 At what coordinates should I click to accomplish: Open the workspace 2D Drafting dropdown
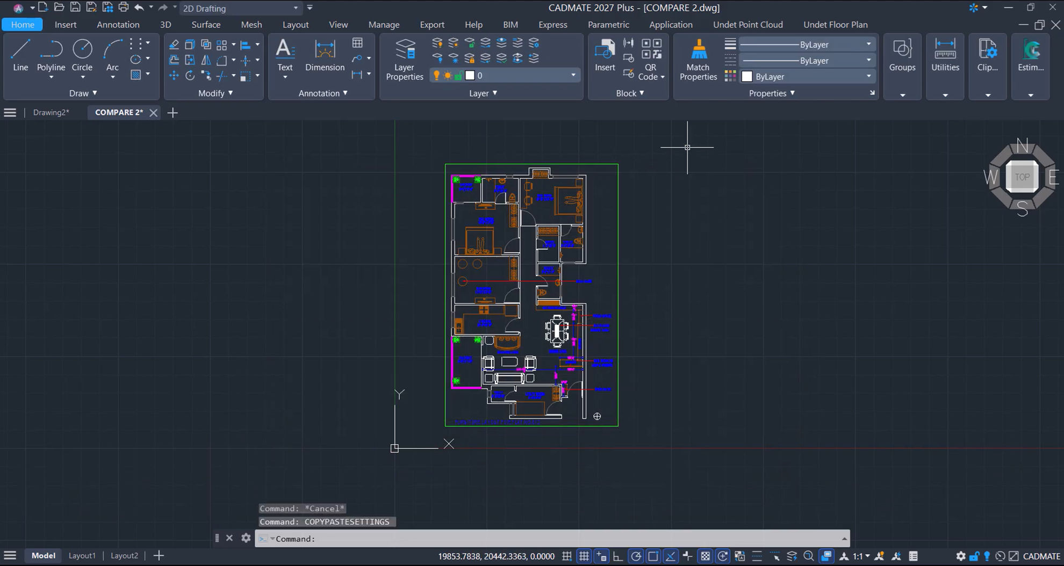pyautogui.click(x=240, y=8)
